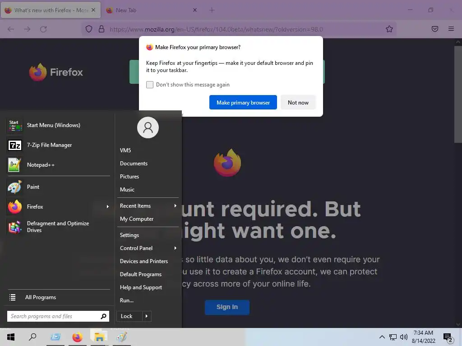Open the VM5 user folder entry

125,150
